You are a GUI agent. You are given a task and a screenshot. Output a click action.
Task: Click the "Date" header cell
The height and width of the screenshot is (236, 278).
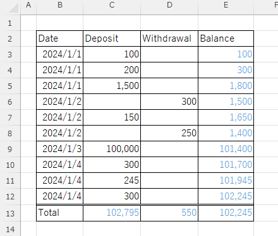pyautogui.click(x=60, y=38)
